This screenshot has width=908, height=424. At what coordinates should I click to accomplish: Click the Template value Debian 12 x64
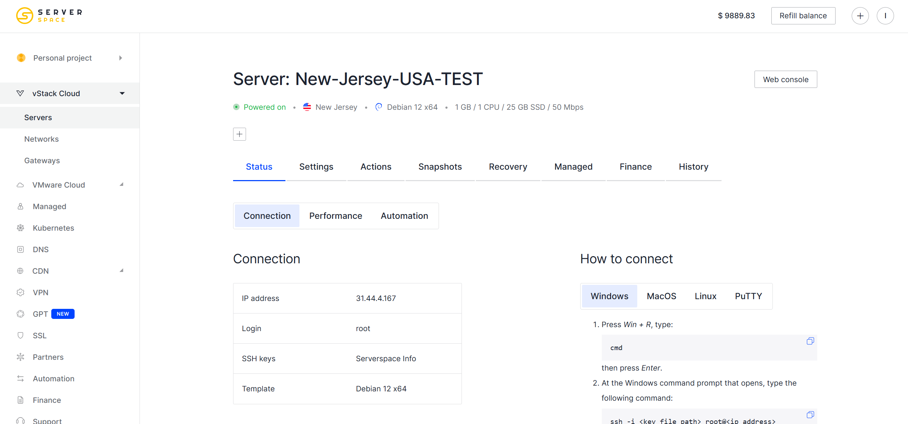point(381,389)
